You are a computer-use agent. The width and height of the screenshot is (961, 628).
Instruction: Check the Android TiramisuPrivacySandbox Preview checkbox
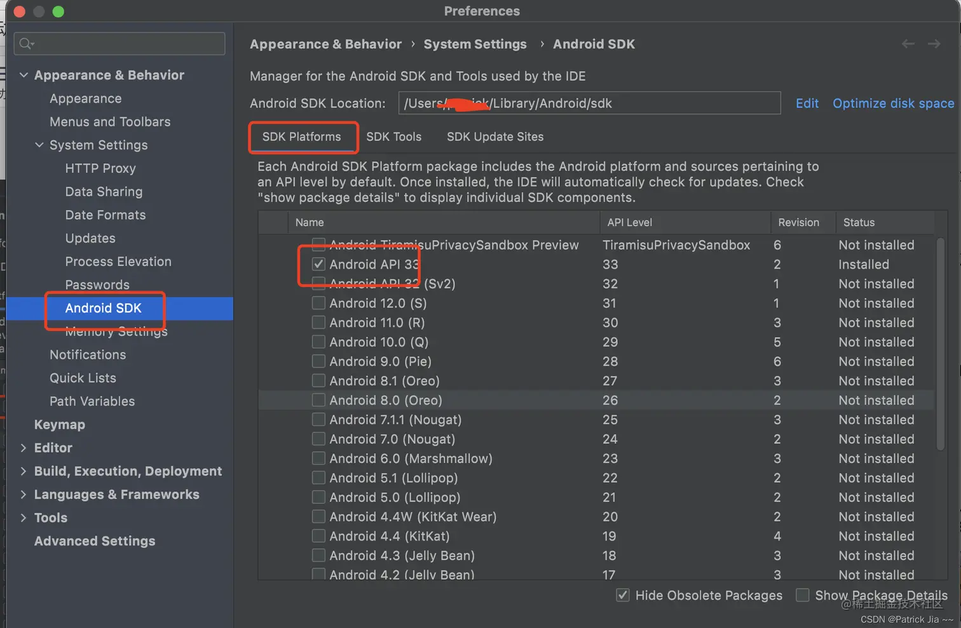tap(318, 244)
